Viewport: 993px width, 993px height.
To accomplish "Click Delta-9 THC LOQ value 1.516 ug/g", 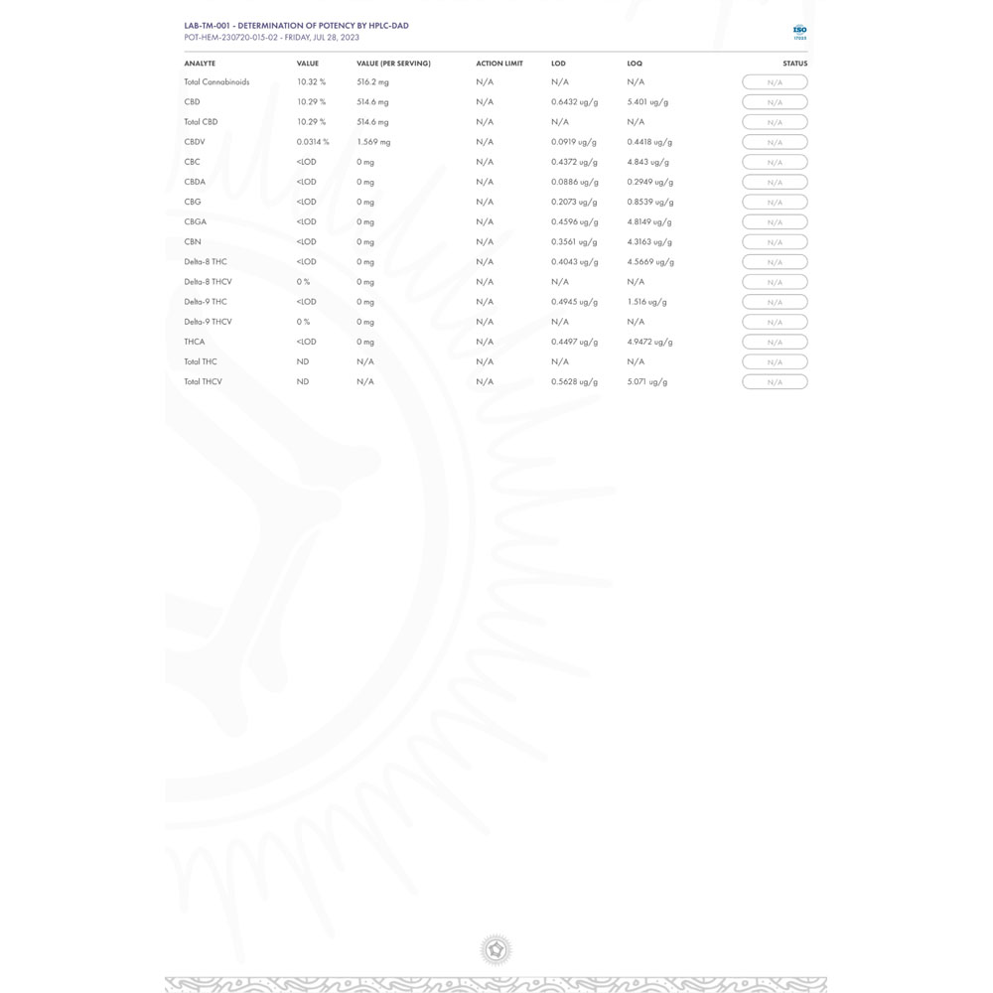I will 646,302.
